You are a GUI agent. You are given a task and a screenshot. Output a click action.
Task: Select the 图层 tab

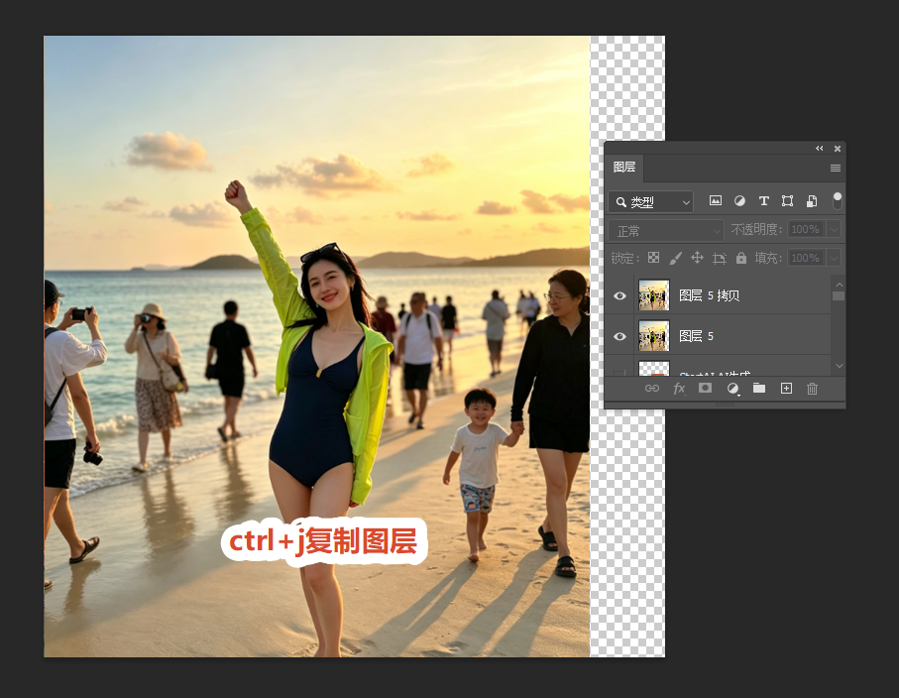624,167
